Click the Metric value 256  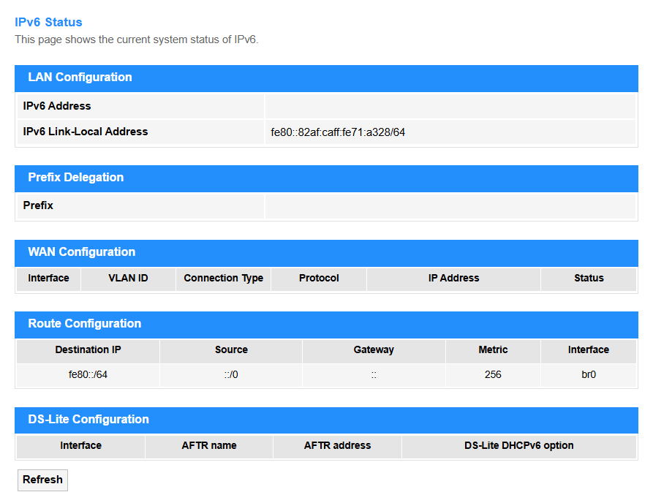(x=493, y=375)
